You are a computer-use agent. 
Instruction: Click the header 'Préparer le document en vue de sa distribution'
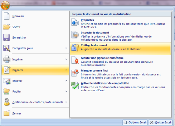(101, 14)
